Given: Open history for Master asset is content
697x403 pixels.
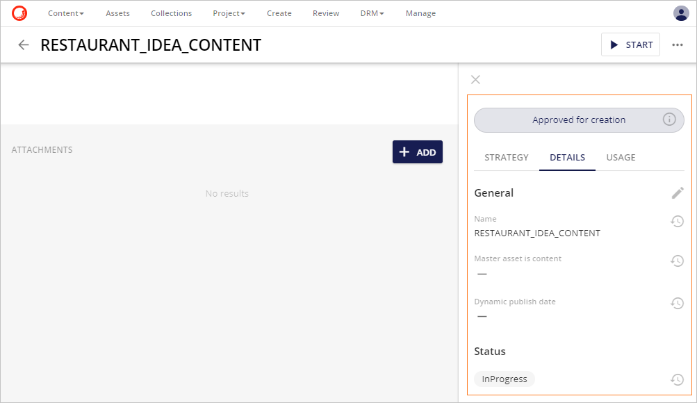Looking at the screenshot, I should [x=677, y=261].
